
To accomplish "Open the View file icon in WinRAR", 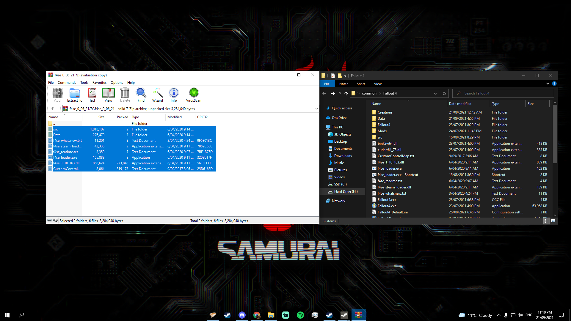I will tap(108, 95).
